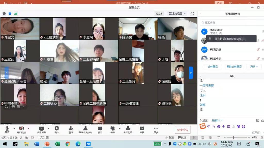
Task: Open the 邀请 invite participants icon
Action: [x=71, y=129]
